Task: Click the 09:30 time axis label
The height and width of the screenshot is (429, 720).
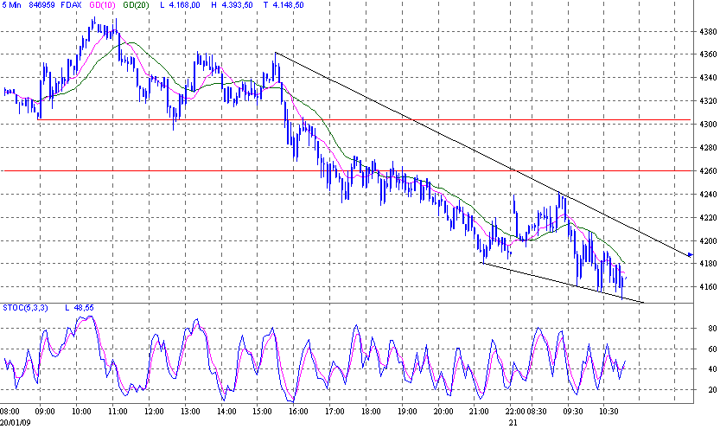Action: pyautogui.click(x=572, y=412)
